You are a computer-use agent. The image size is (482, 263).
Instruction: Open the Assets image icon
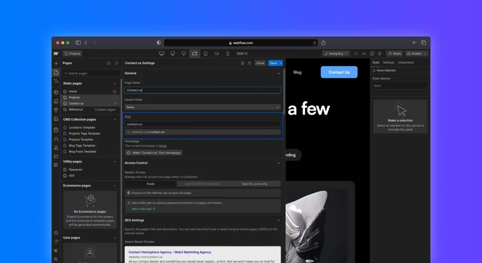[56, 119]
